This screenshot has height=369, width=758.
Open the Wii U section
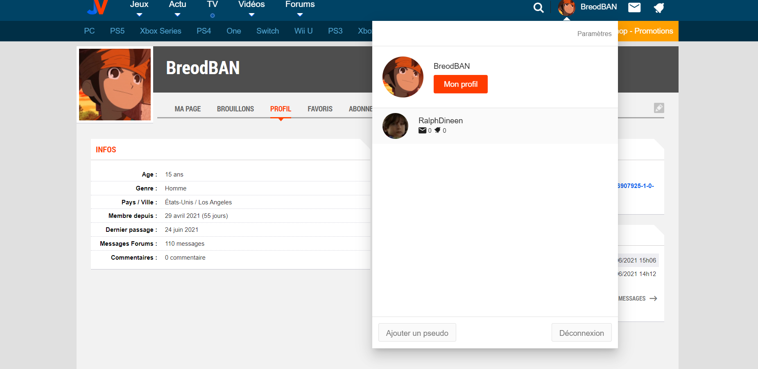point(303,31)
